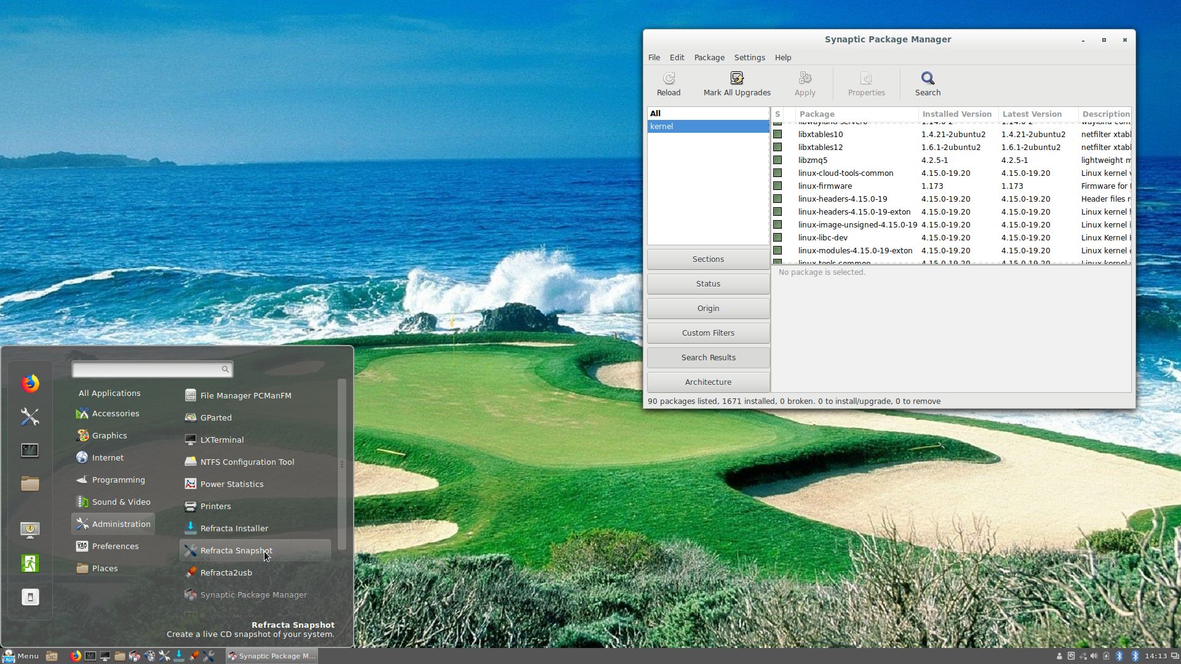Viewport: 1181px width, 664px height.
Task: Click the Bluetooth icon in system tray
Action: pyautogui.click(x=1119, y=656)
